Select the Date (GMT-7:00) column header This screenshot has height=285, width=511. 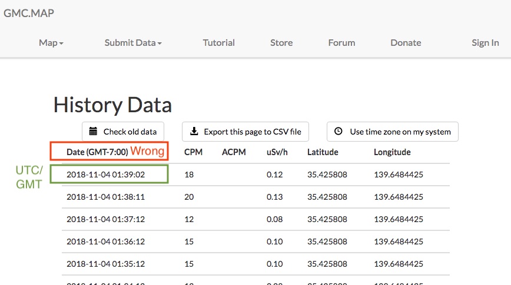[x=97, y=152]
